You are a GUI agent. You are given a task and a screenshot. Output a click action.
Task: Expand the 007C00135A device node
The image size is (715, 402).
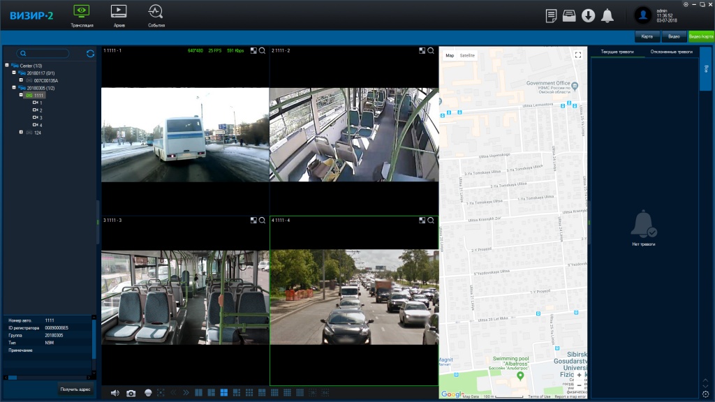coord(22,80)
